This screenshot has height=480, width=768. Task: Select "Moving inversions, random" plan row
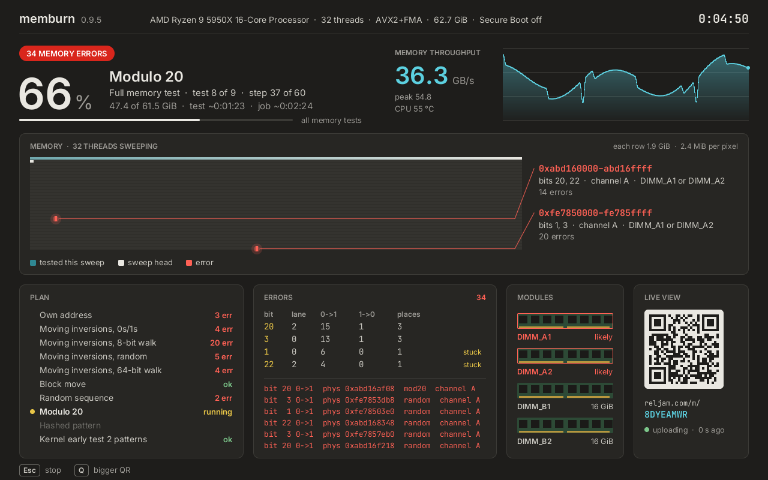[131, 356]
